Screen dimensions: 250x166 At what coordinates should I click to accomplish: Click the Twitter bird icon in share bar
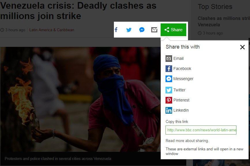tap(129, 30)
